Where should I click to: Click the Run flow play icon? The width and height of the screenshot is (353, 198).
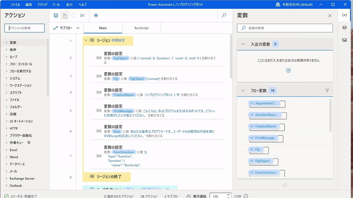coord(65,15)
